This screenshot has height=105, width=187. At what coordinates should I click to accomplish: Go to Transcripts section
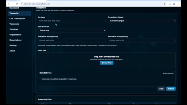(14, 24)
